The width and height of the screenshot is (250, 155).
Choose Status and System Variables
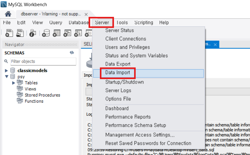point(149,56)
